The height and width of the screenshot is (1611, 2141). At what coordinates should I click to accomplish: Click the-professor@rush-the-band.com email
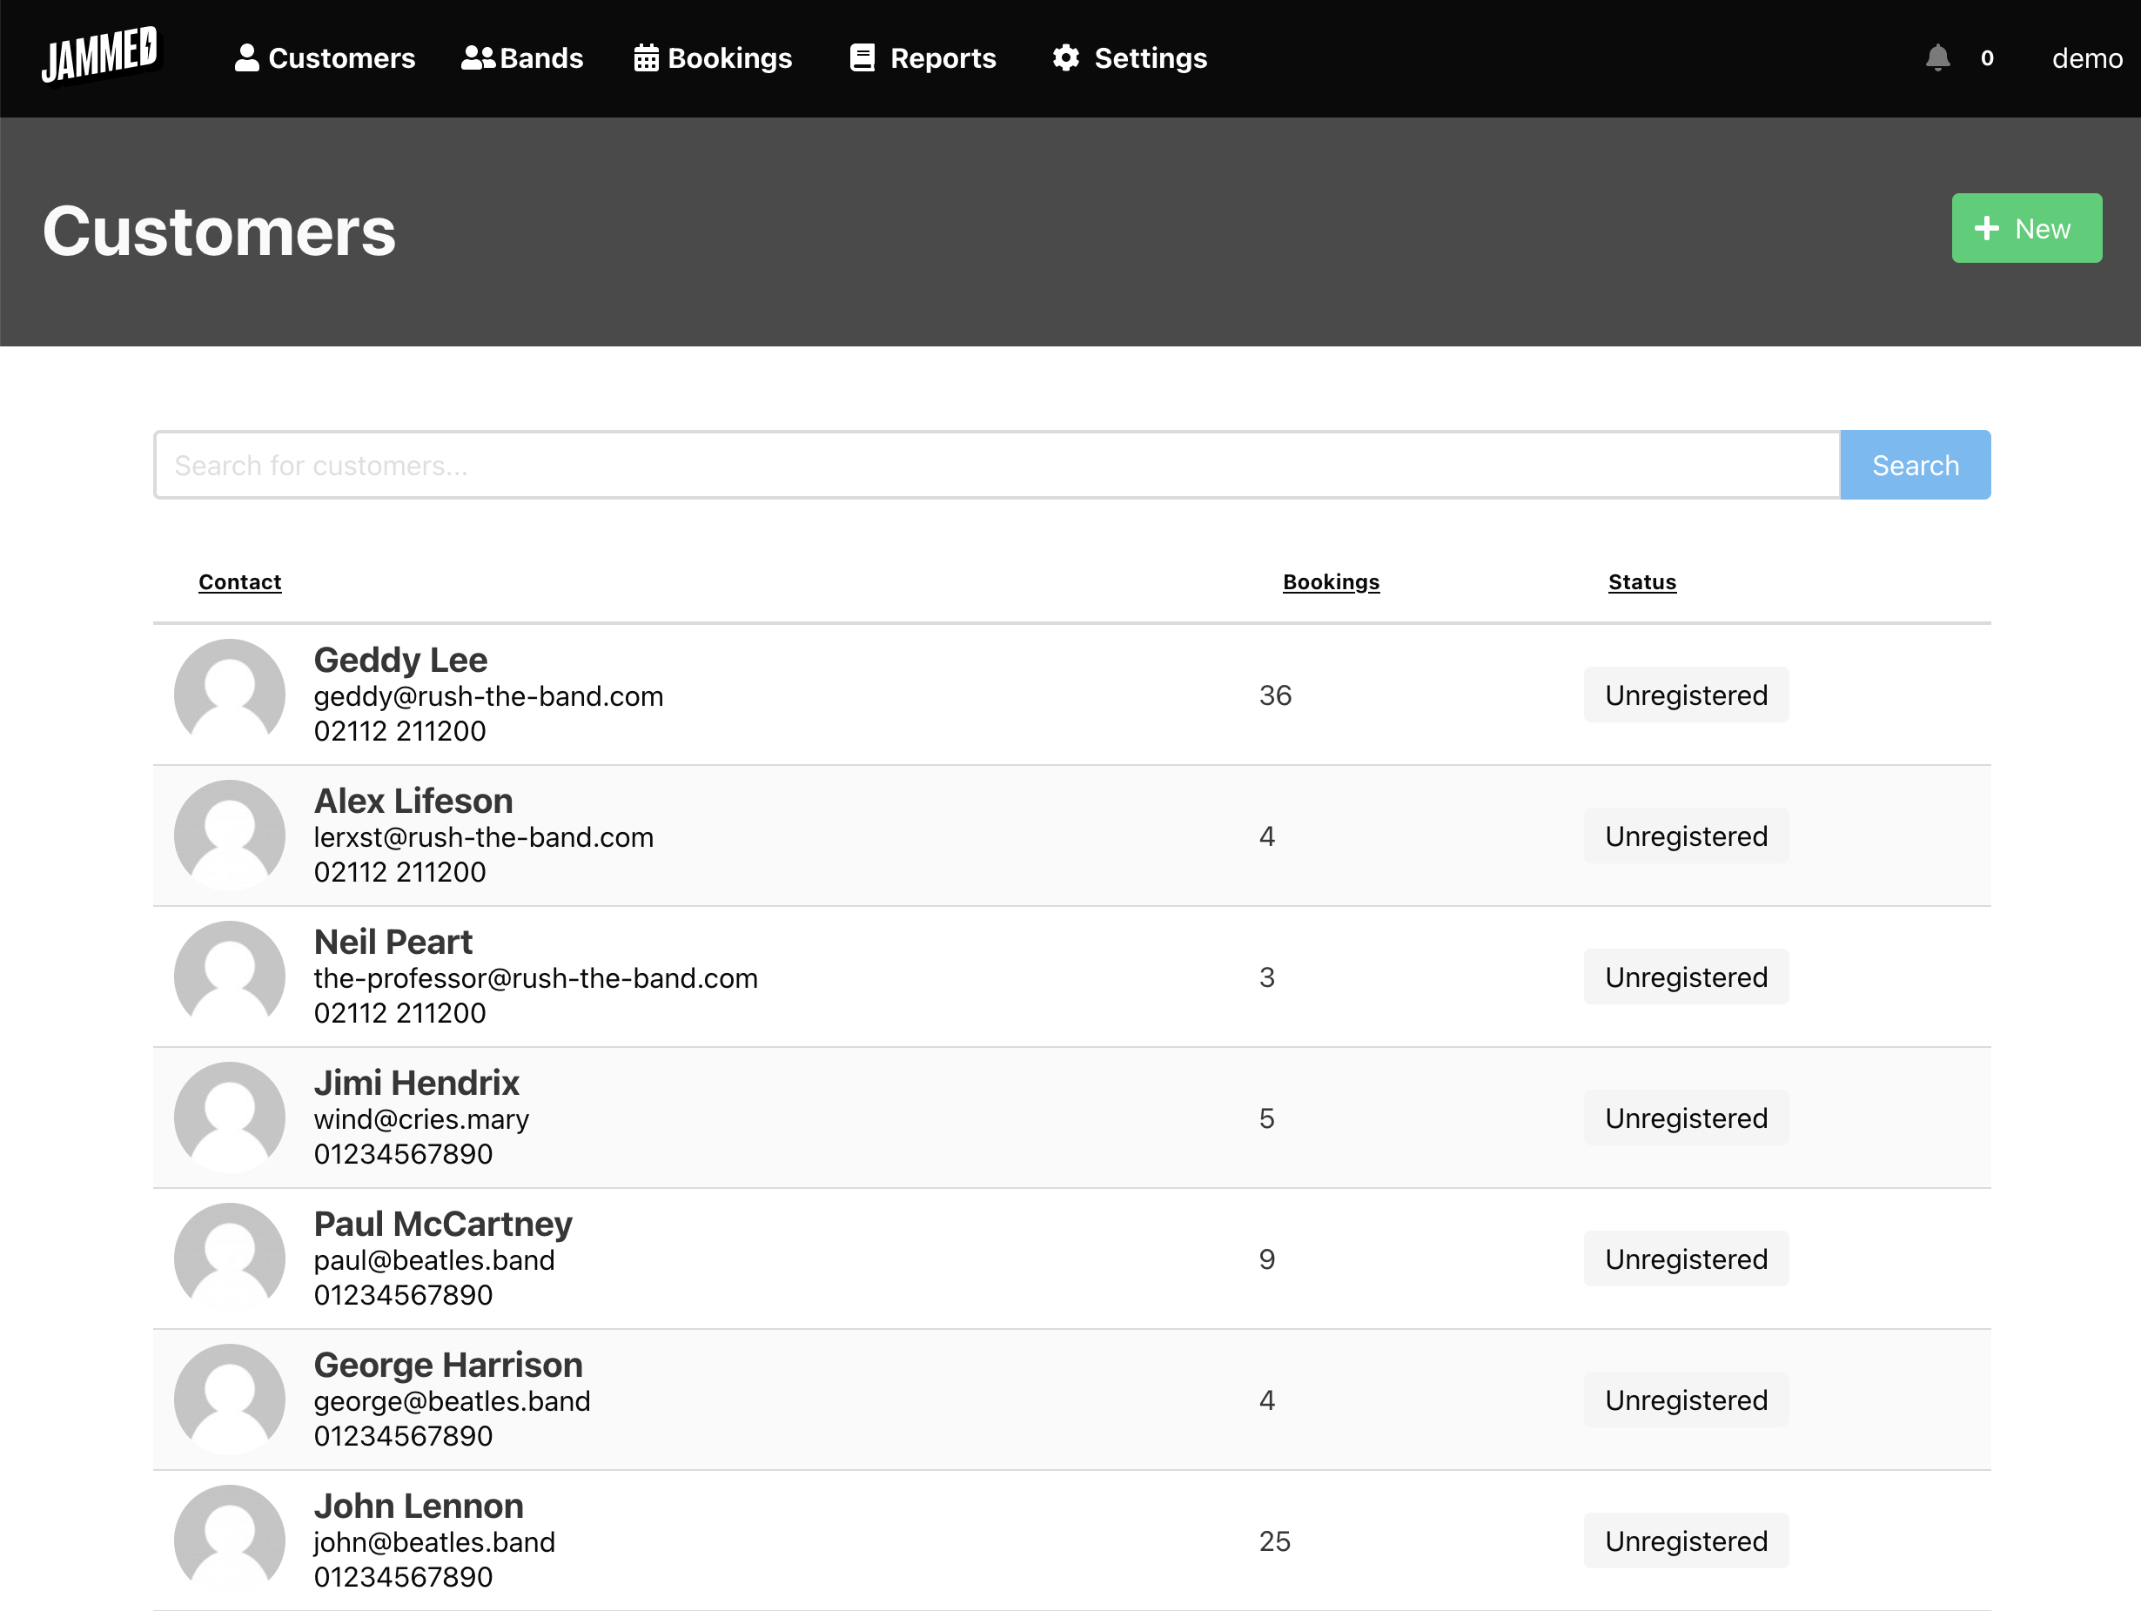[535, 978]
